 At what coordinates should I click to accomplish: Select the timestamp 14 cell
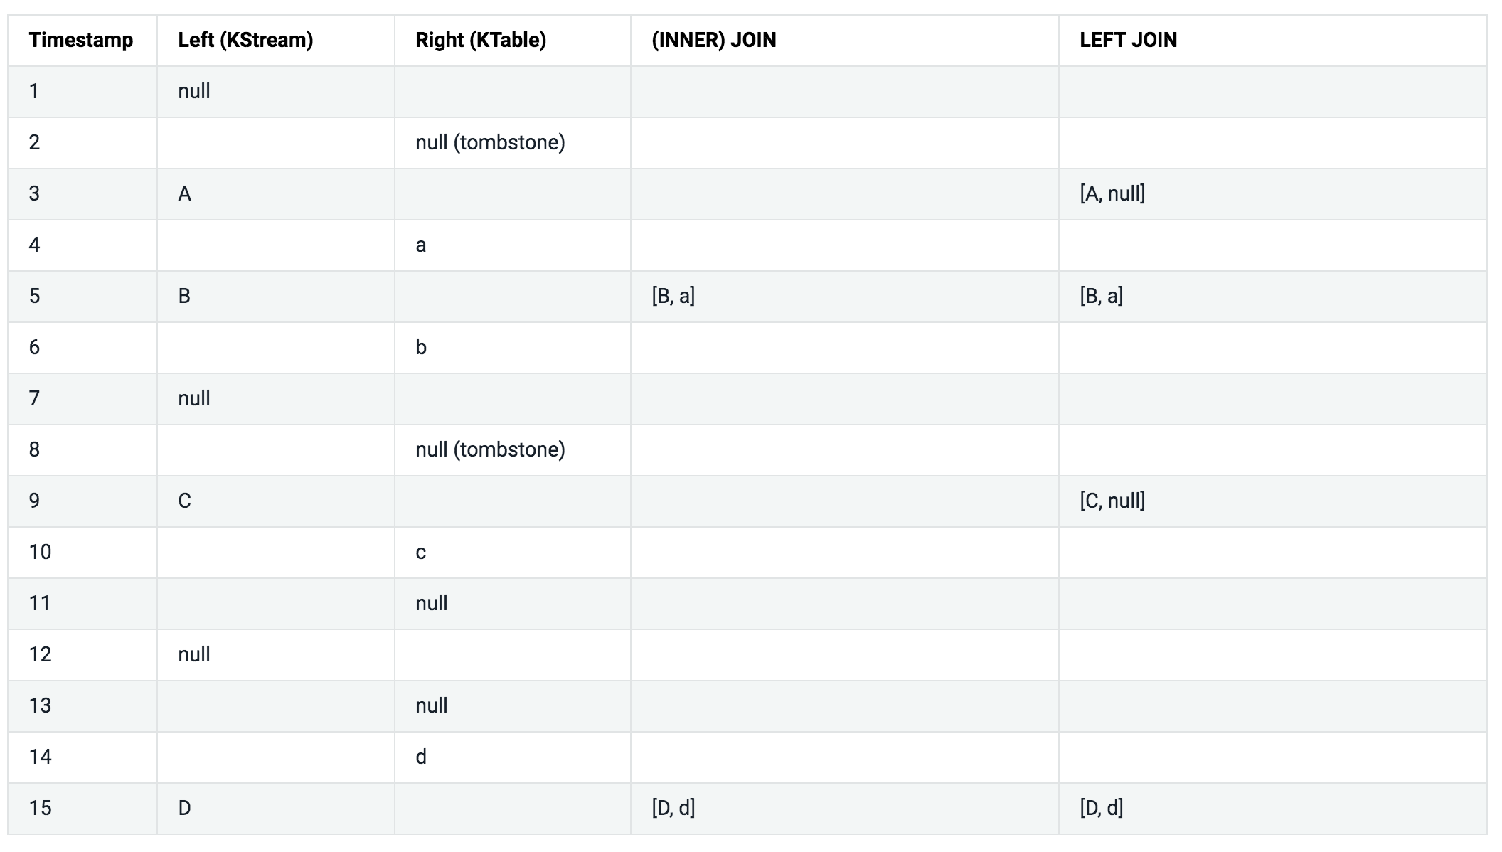click(41, 757)
